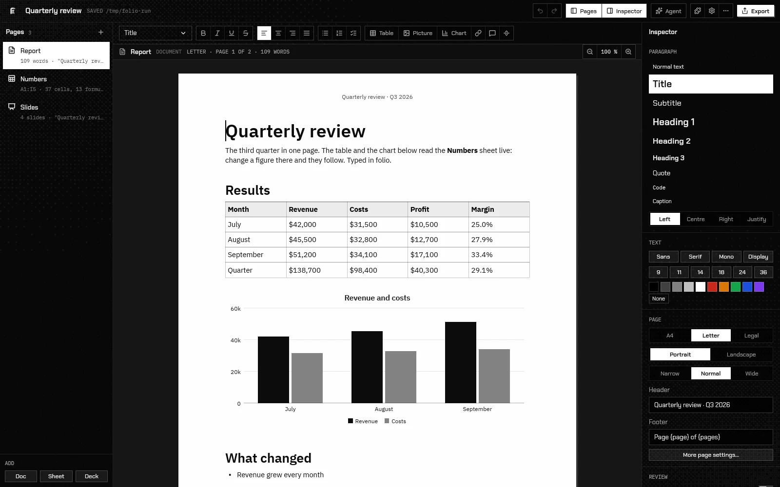The width and height of the screenshot is (780, 487).
Task: Toggle the Pages panel button
Action: pyautogui.click(x=584, y=11)
